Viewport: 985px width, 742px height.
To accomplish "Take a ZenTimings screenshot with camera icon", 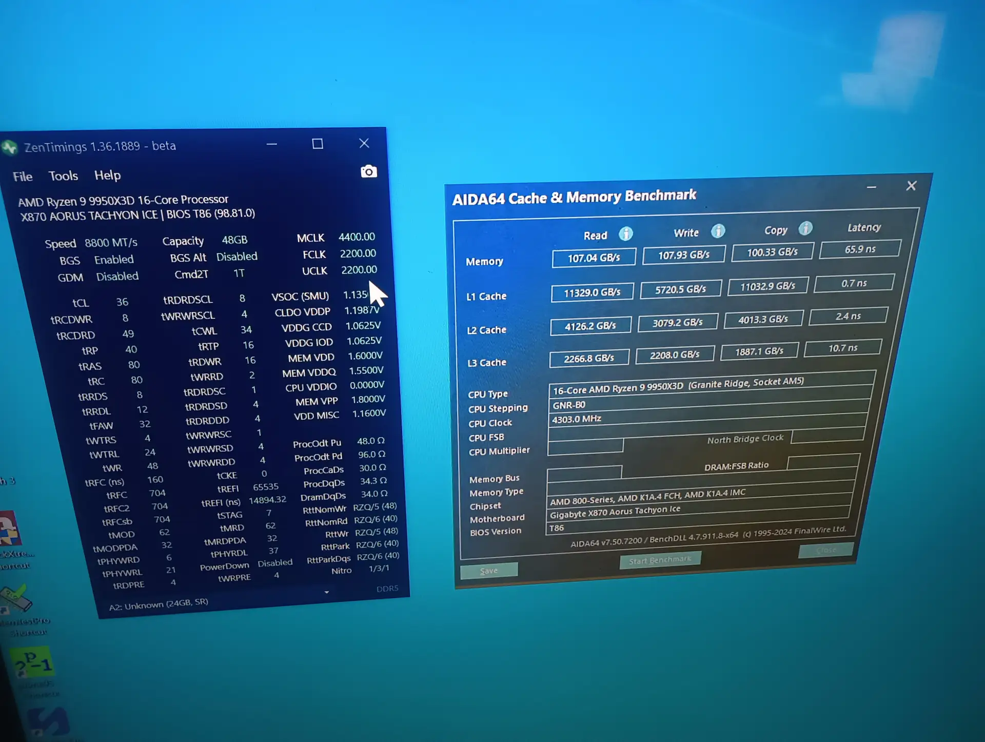I will pyautogui.click(x=368, y=171).
